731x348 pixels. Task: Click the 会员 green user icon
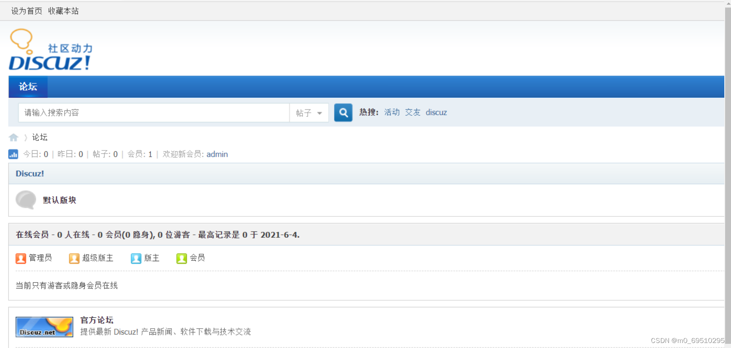click(x=181, y=258)
